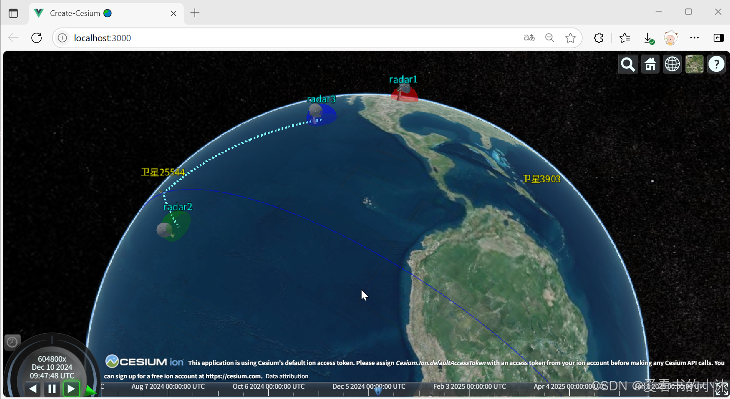
Task: Select the 卫星3903 satellite label
Action: pyautogui.click(x=542, y=179)
